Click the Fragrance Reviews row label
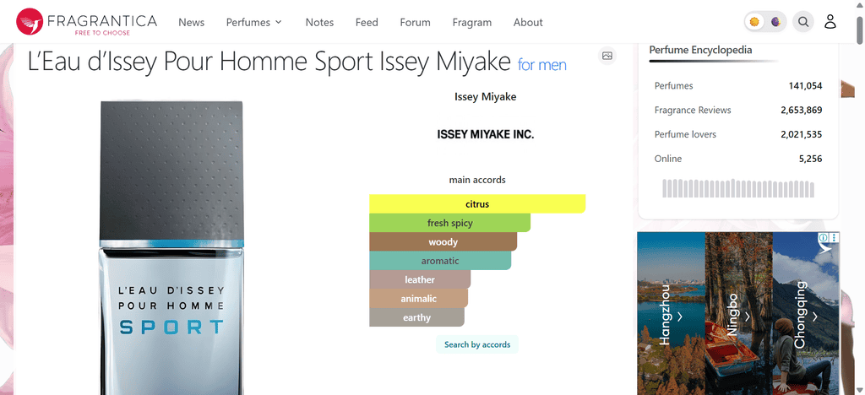865x395 pixels. coord(693,111)
